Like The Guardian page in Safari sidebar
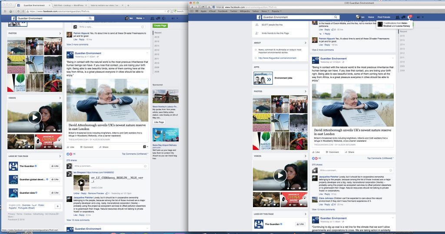Image resolution: width=445 pixels, height=234 pixels. (300, 224)
